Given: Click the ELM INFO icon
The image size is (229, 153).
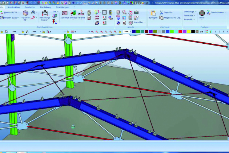Looking at the screenshot, I should pyautogui.click(x=97, y=17).
